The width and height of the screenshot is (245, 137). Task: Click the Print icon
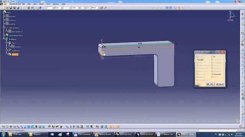tap(18, 8)
